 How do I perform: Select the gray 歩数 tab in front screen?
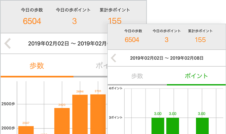pos(137,76)
